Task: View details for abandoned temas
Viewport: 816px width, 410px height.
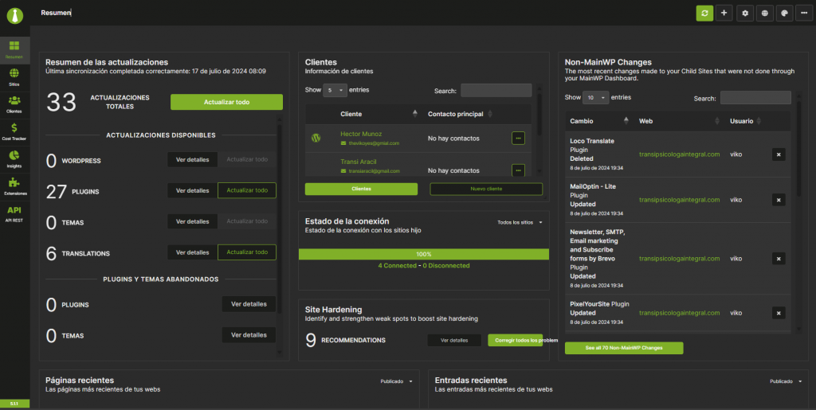Action: pos(249,334)
